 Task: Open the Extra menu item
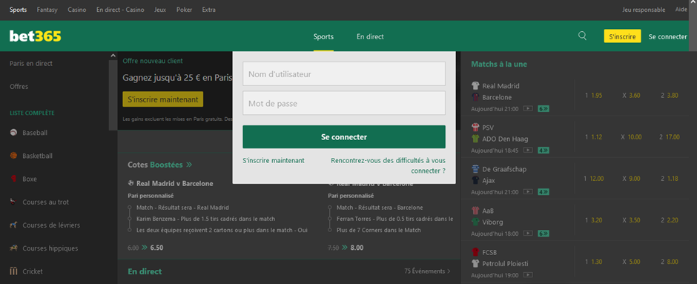pyautogui.click(x=209, y=10)
